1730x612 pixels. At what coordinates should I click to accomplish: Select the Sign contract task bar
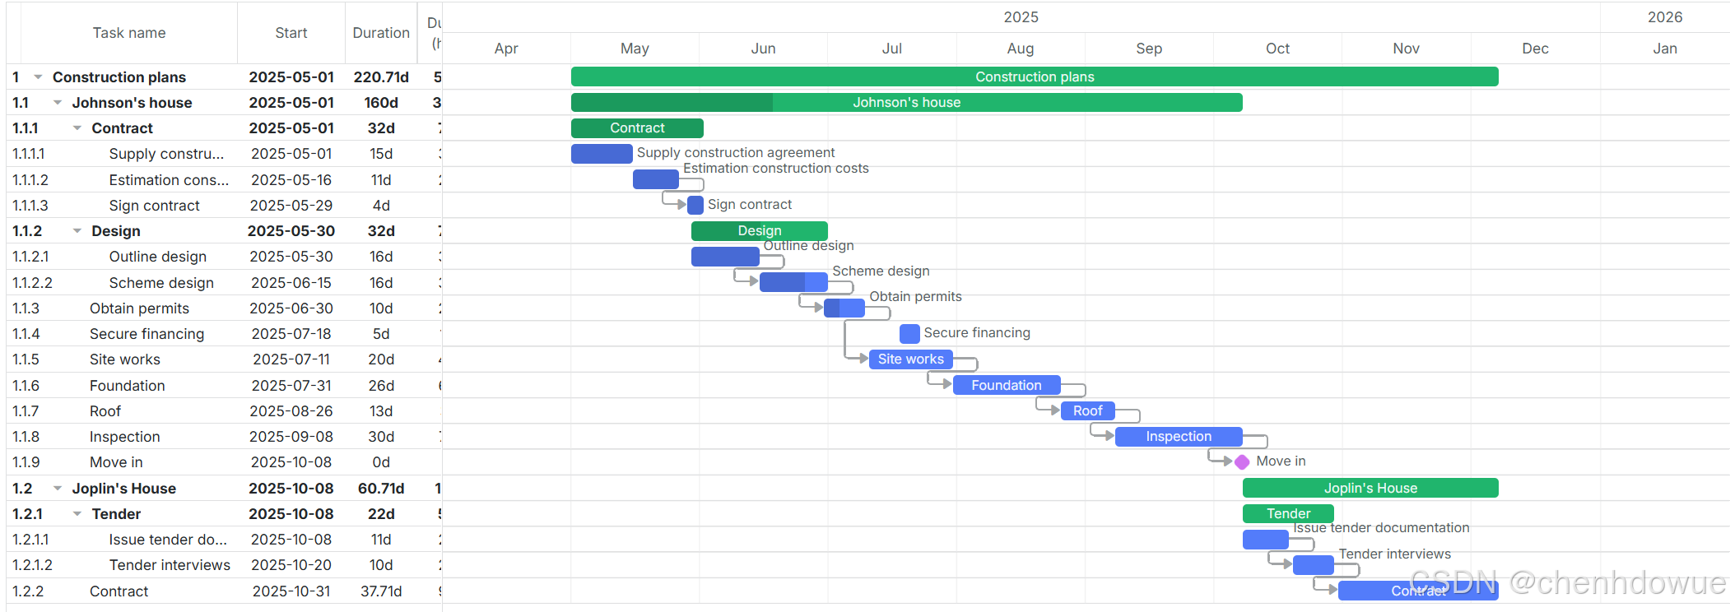pyautogui.click(x=695, y=205)
